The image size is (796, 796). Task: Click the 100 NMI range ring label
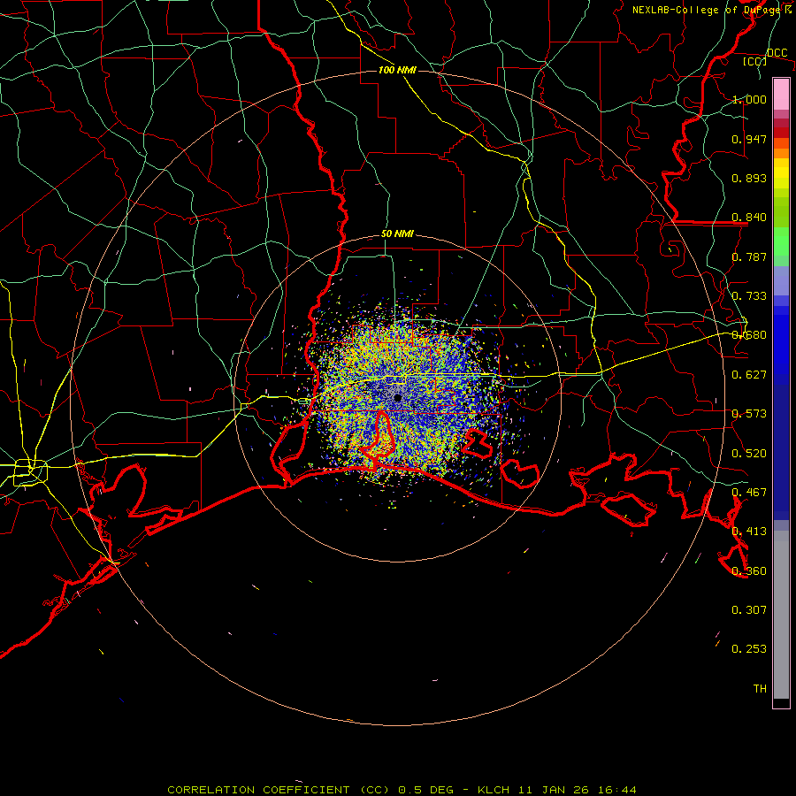397,70
